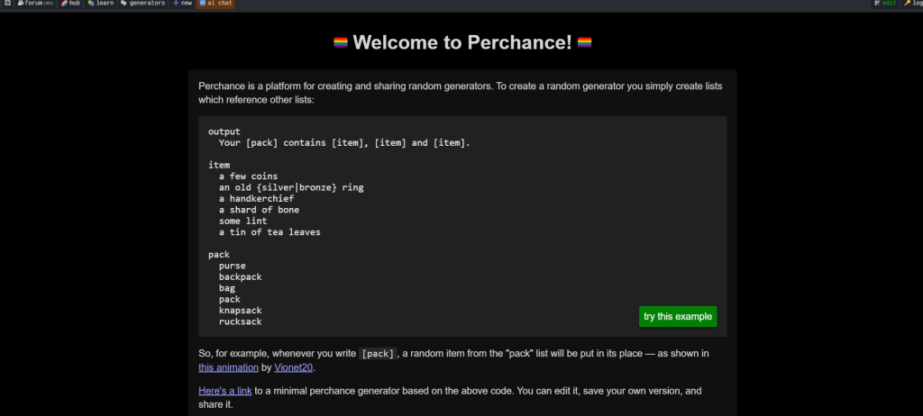Click the settings gear icon in top bar
The image size is (923, 416).
click(7, 4)
